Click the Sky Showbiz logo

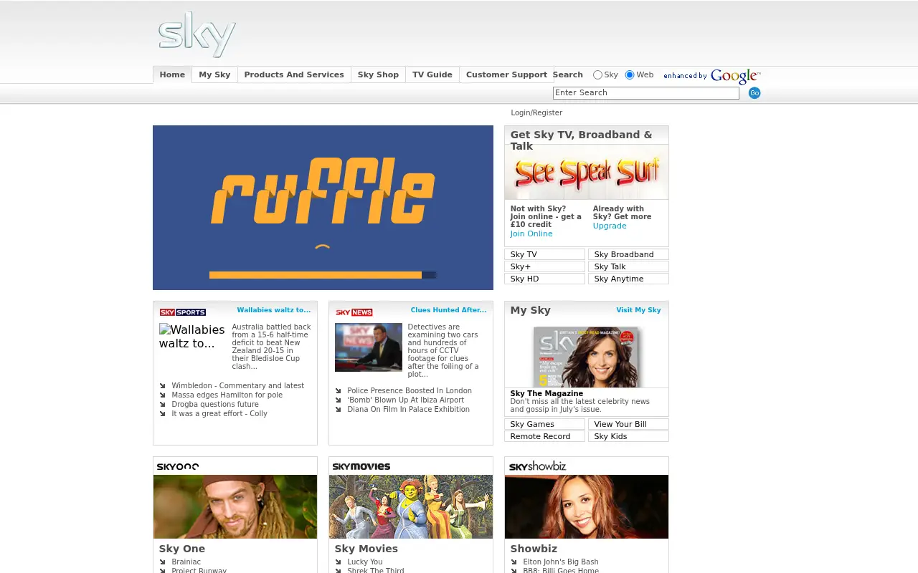point(537,466)
